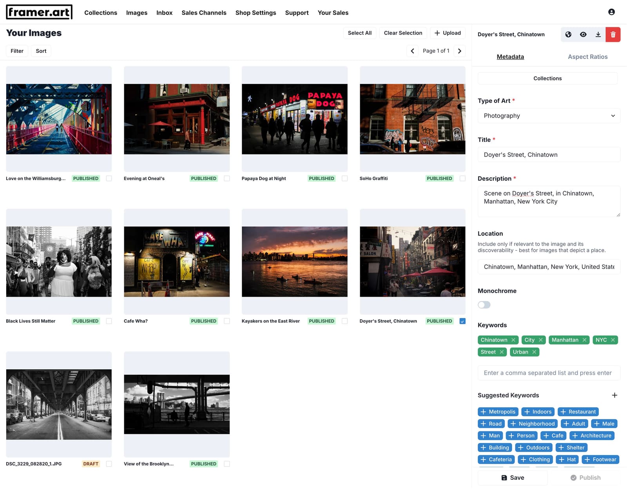Viewport: 627px width, 490px height.
Task: Add the Shelter suggested keyword
Action: click(571, 448)
